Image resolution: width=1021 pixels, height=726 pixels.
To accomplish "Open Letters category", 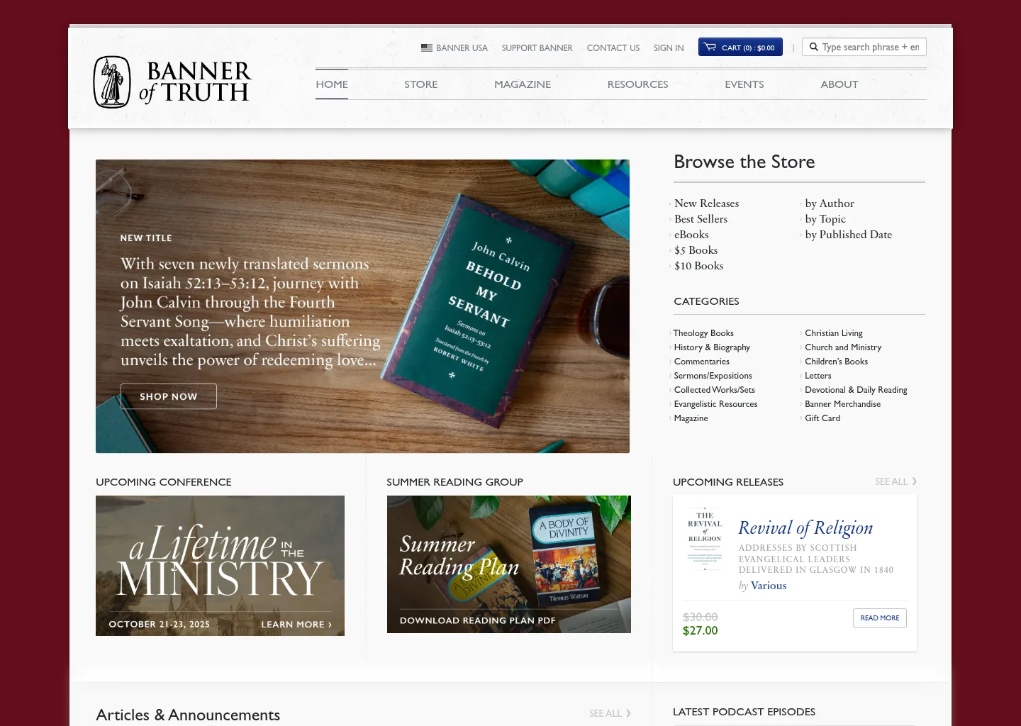I will pos(818,376).
